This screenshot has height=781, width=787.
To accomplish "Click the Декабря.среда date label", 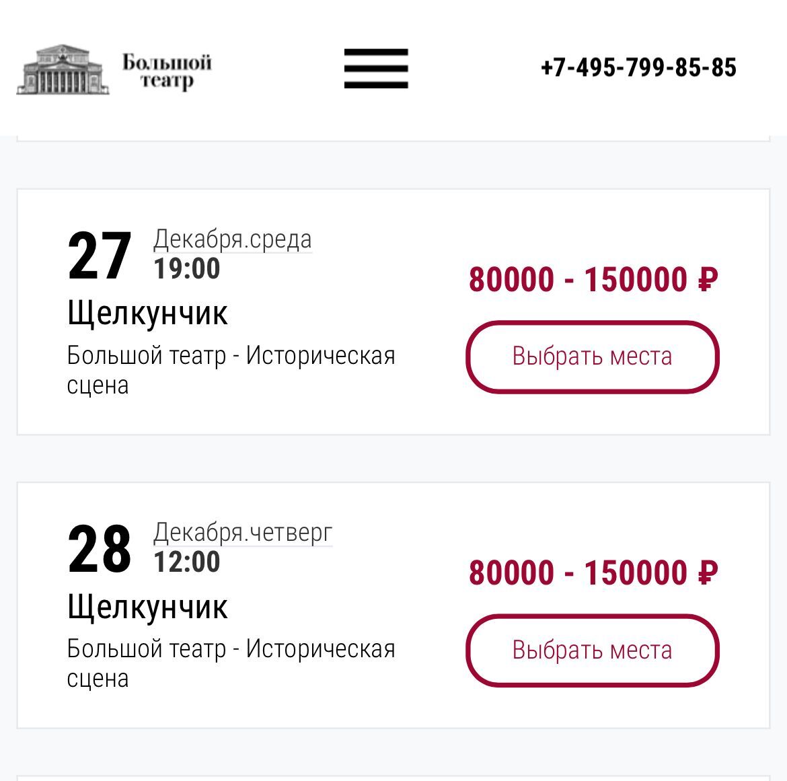I will (232, 239).
